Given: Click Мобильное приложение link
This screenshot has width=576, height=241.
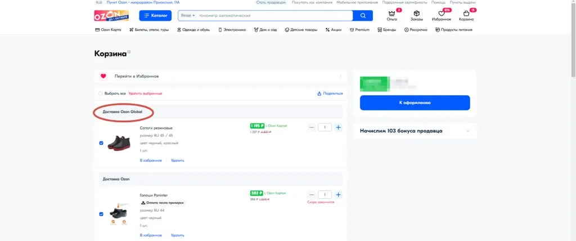Looking at the screenshot, I should 357,3.
